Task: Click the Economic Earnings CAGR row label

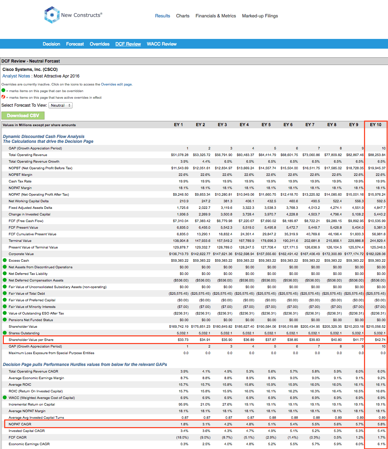Action: pyautogui.click(x=29, y=444)
